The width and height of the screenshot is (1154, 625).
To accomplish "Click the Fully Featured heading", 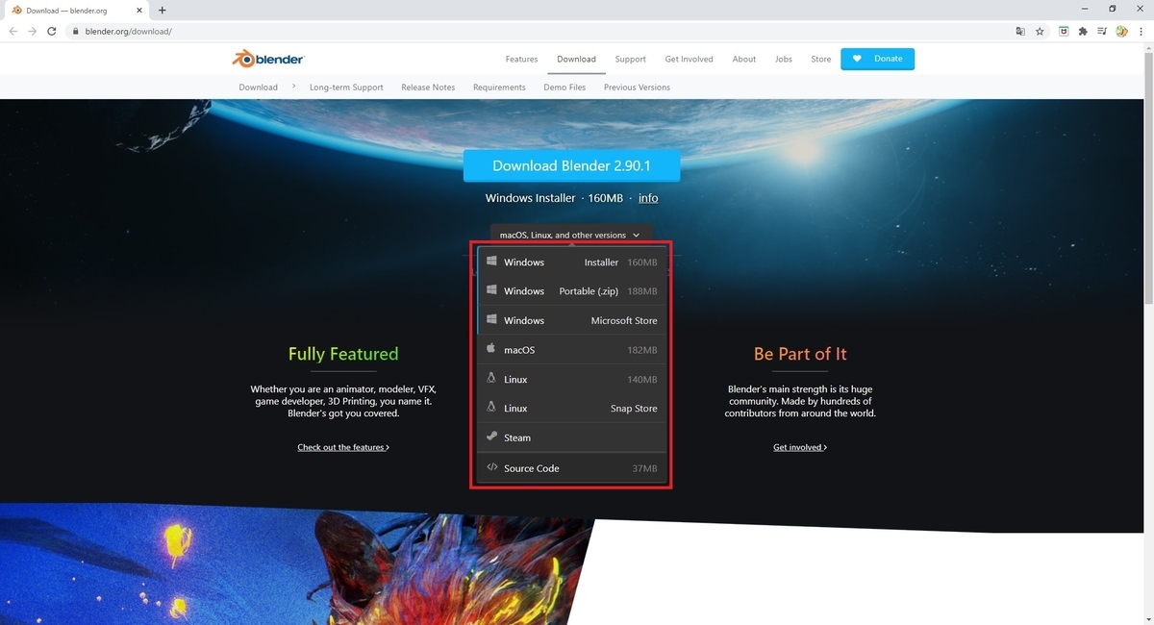I will (343, 354).
